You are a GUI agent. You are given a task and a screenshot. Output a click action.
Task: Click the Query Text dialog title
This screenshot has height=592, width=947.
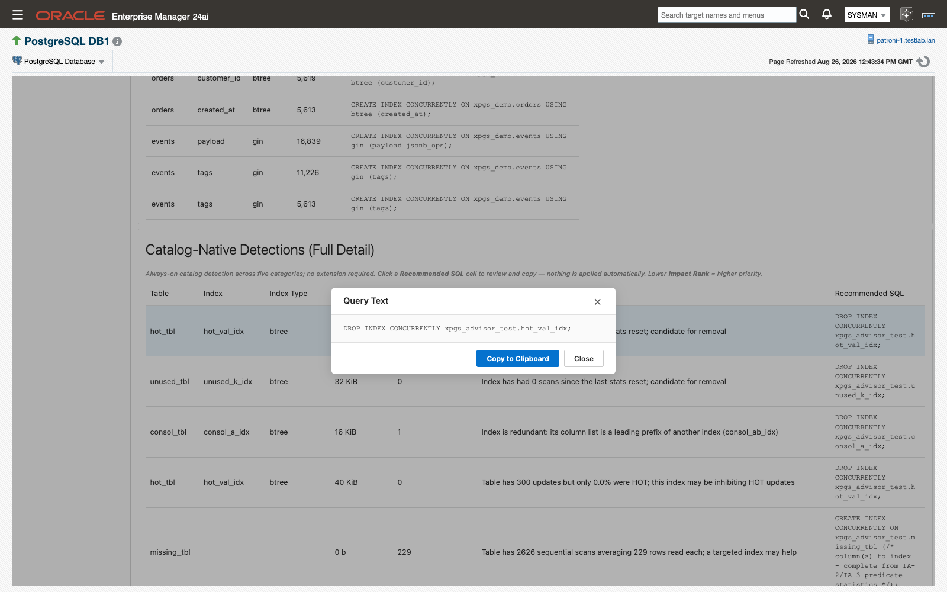366,301
